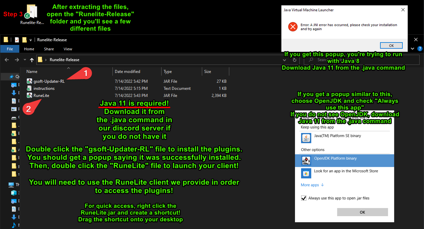Switch to the View ribbon tab
424x229 pixels.
[x=68, y=49]
